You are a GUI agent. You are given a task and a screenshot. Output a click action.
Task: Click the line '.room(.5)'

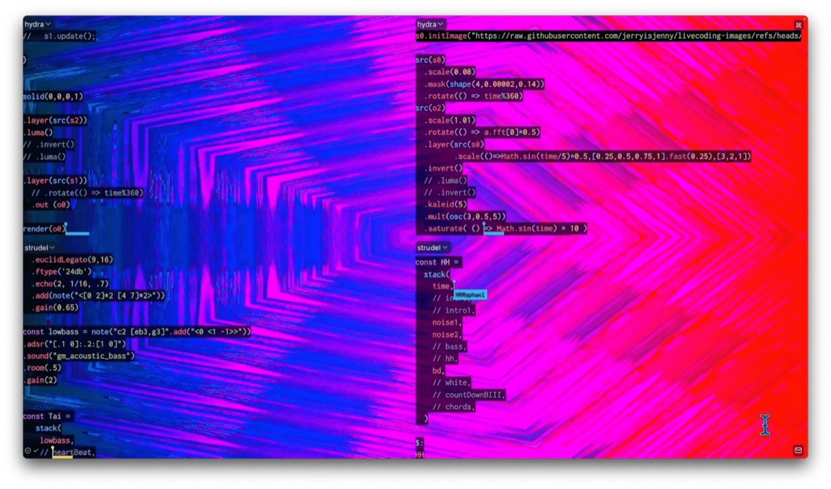(x=43, y=368)
